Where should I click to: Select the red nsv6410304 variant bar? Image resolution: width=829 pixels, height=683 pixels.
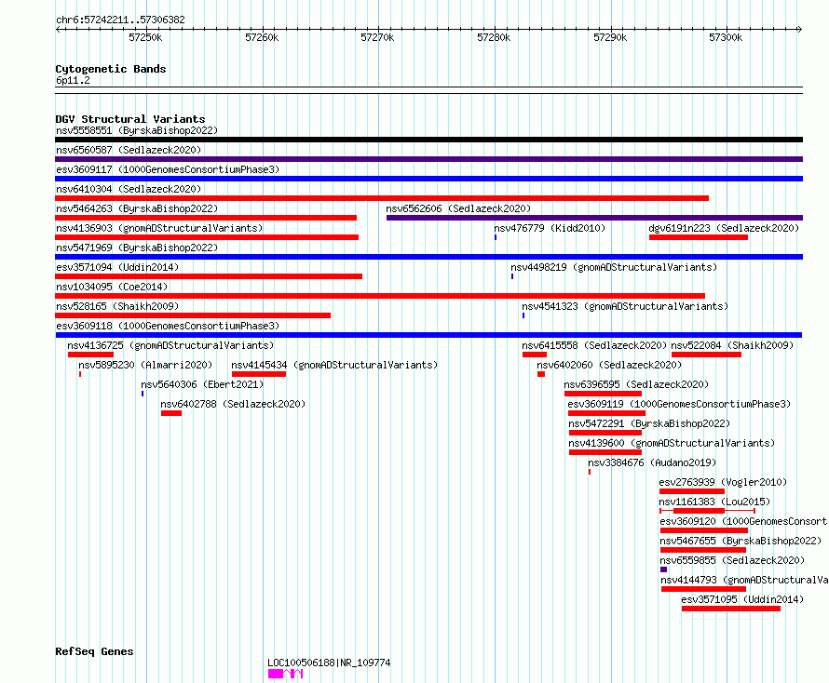382,198
